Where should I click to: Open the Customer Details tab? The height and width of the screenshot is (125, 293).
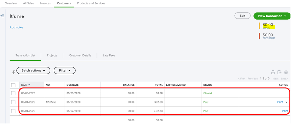coord(80,55)
